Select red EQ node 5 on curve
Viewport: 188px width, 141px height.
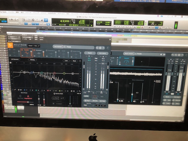click(54, 73)
